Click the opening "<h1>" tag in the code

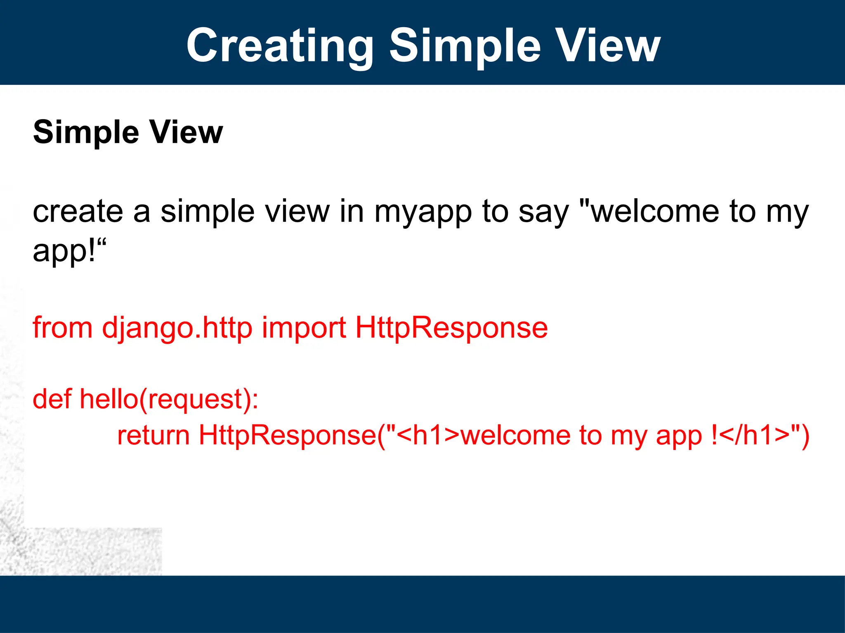click(x=429, y=435)
